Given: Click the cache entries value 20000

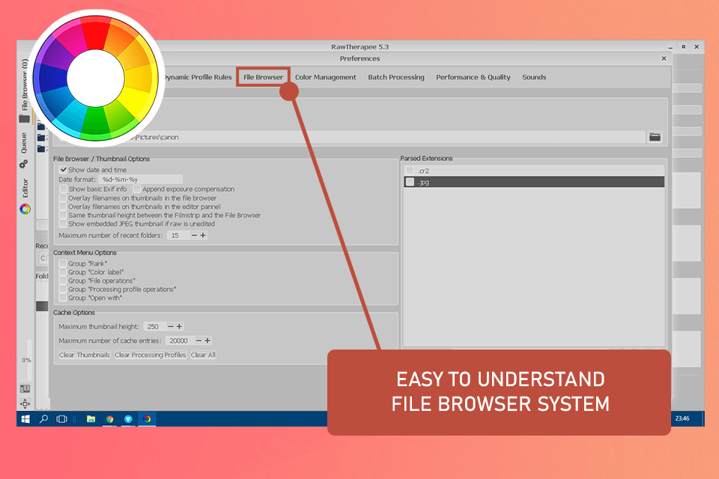Looking at the screenshot, I should (179, 341).
